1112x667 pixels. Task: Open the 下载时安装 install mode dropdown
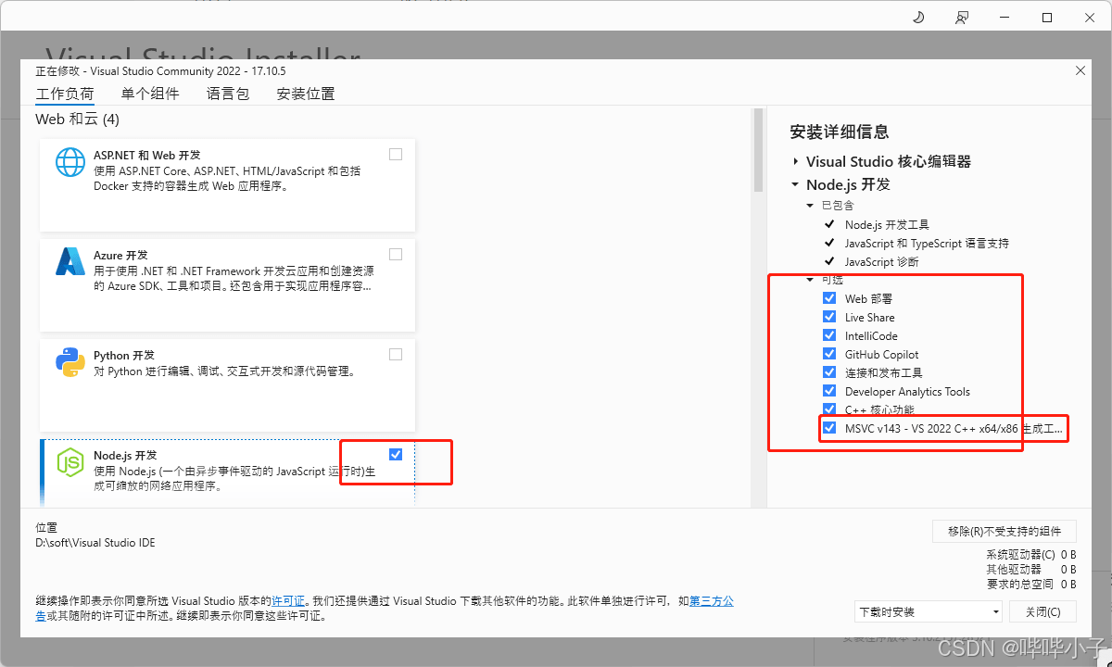point(929,611)
